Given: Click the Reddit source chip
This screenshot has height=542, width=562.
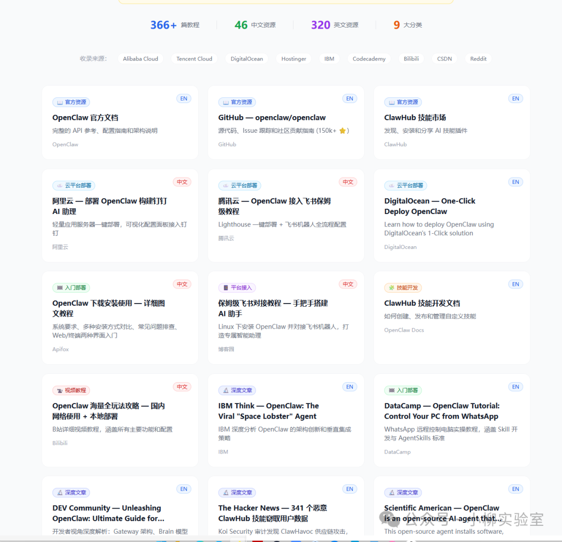Looking at the screenshot, I should [478, 59].
